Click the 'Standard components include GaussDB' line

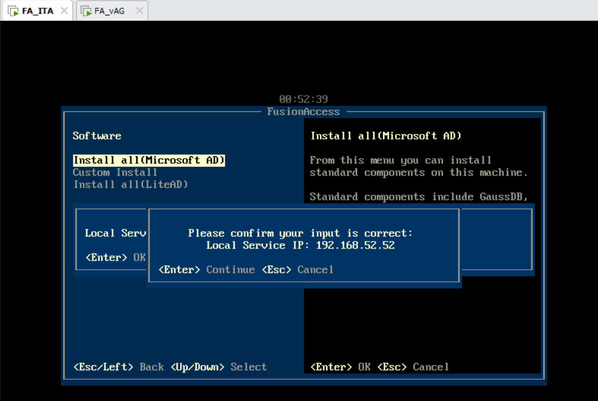[419, 197]
